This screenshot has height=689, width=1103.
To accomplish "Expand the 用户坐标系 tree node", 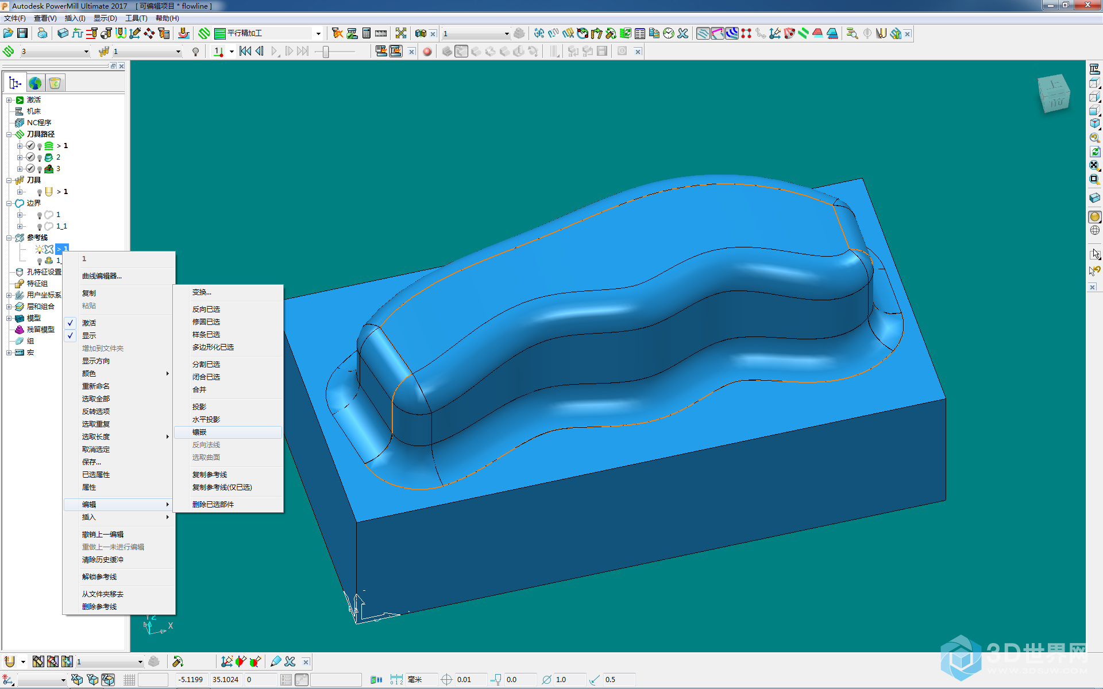I will (9, 295).
